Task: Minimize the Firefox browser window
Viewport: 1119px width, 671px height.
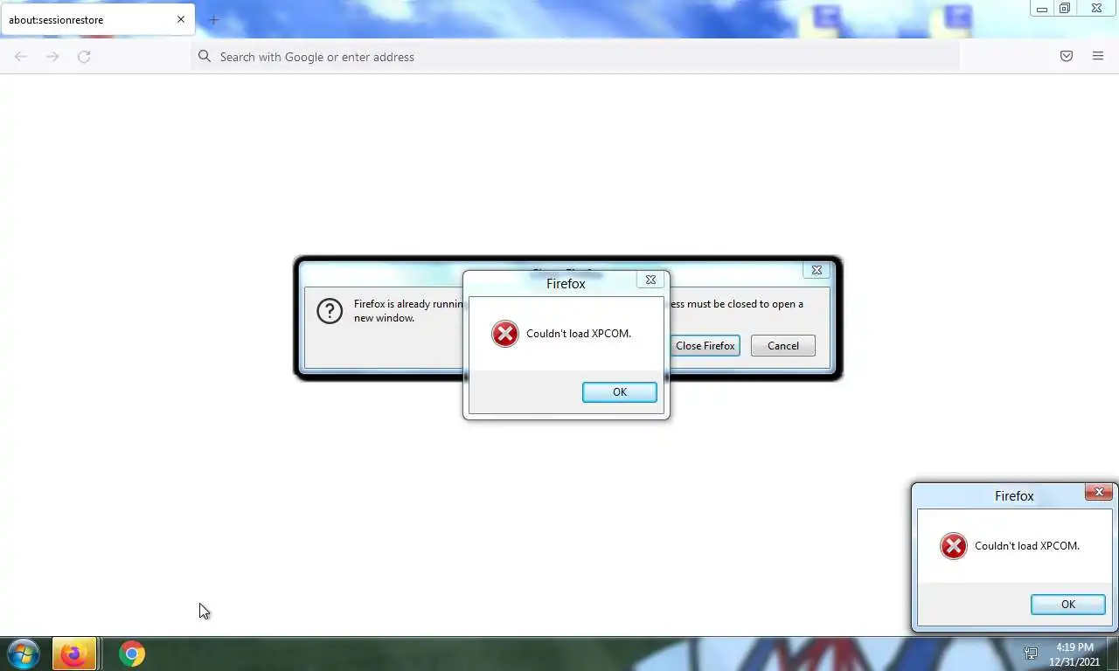Action: 1042,9
